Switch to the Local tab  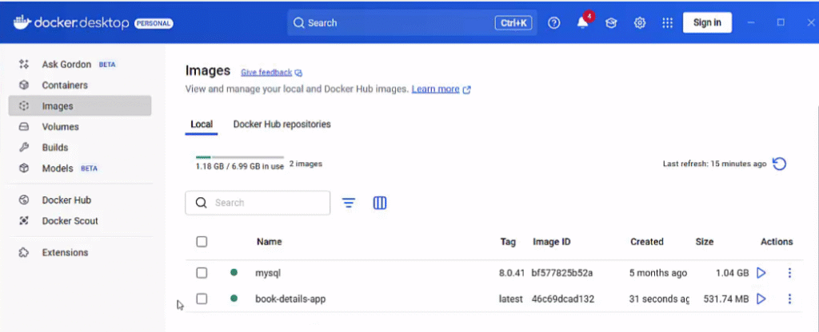point(202,125)
